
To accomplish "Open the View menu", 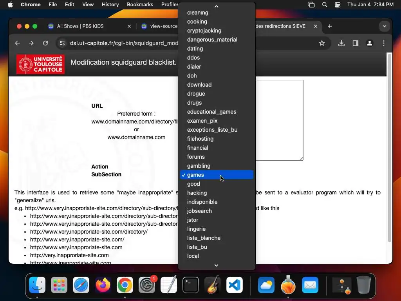I will point(88,5).
